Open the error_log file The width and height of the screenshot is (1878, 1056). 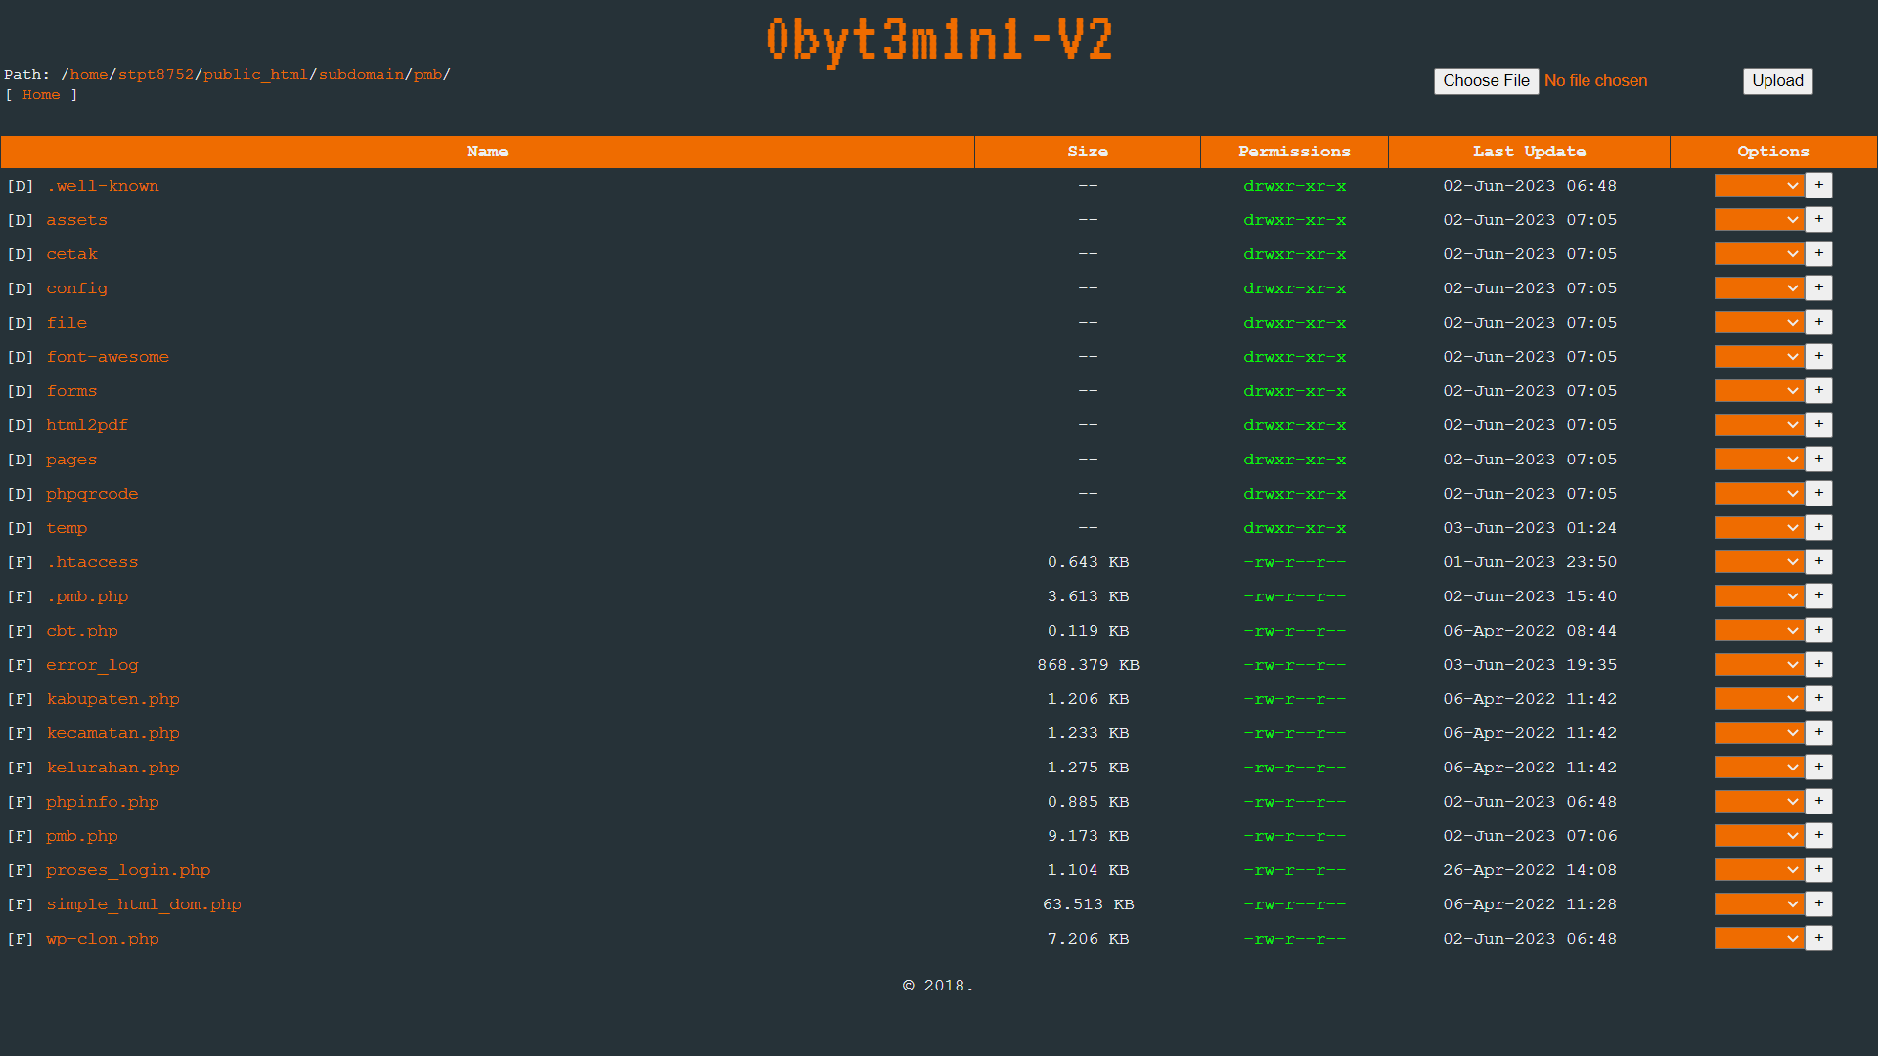(92, 665)
